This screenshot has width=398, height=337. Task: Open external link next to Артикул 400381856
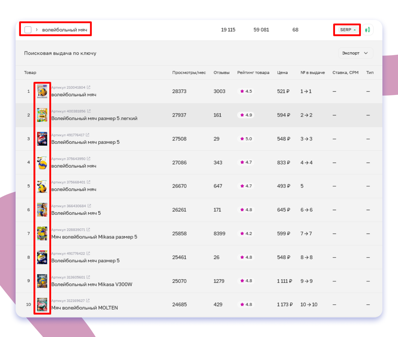coord(89,111)
